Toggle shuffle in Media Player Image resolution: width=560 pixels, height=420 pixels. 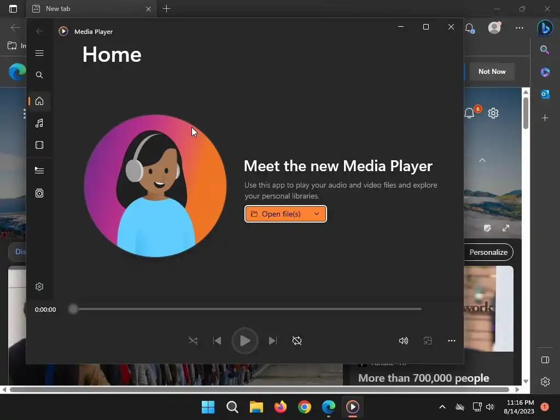coord(193,341)
